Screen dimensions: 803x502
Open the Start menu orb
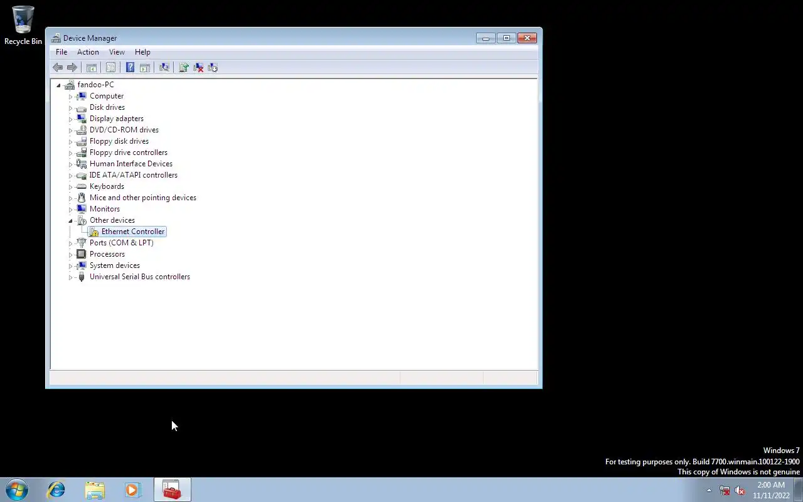[17, 489]
